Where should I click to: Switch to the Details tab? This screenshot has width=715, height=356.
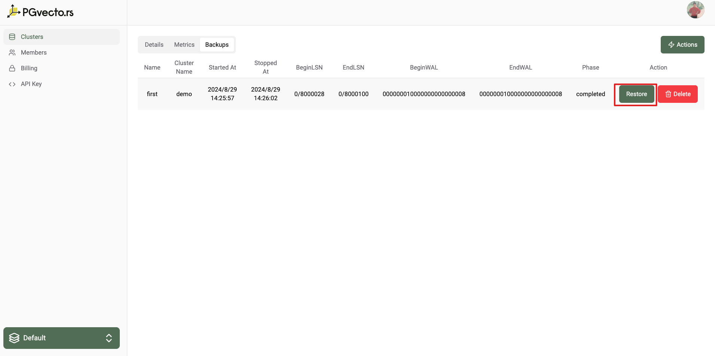point(154,44)
